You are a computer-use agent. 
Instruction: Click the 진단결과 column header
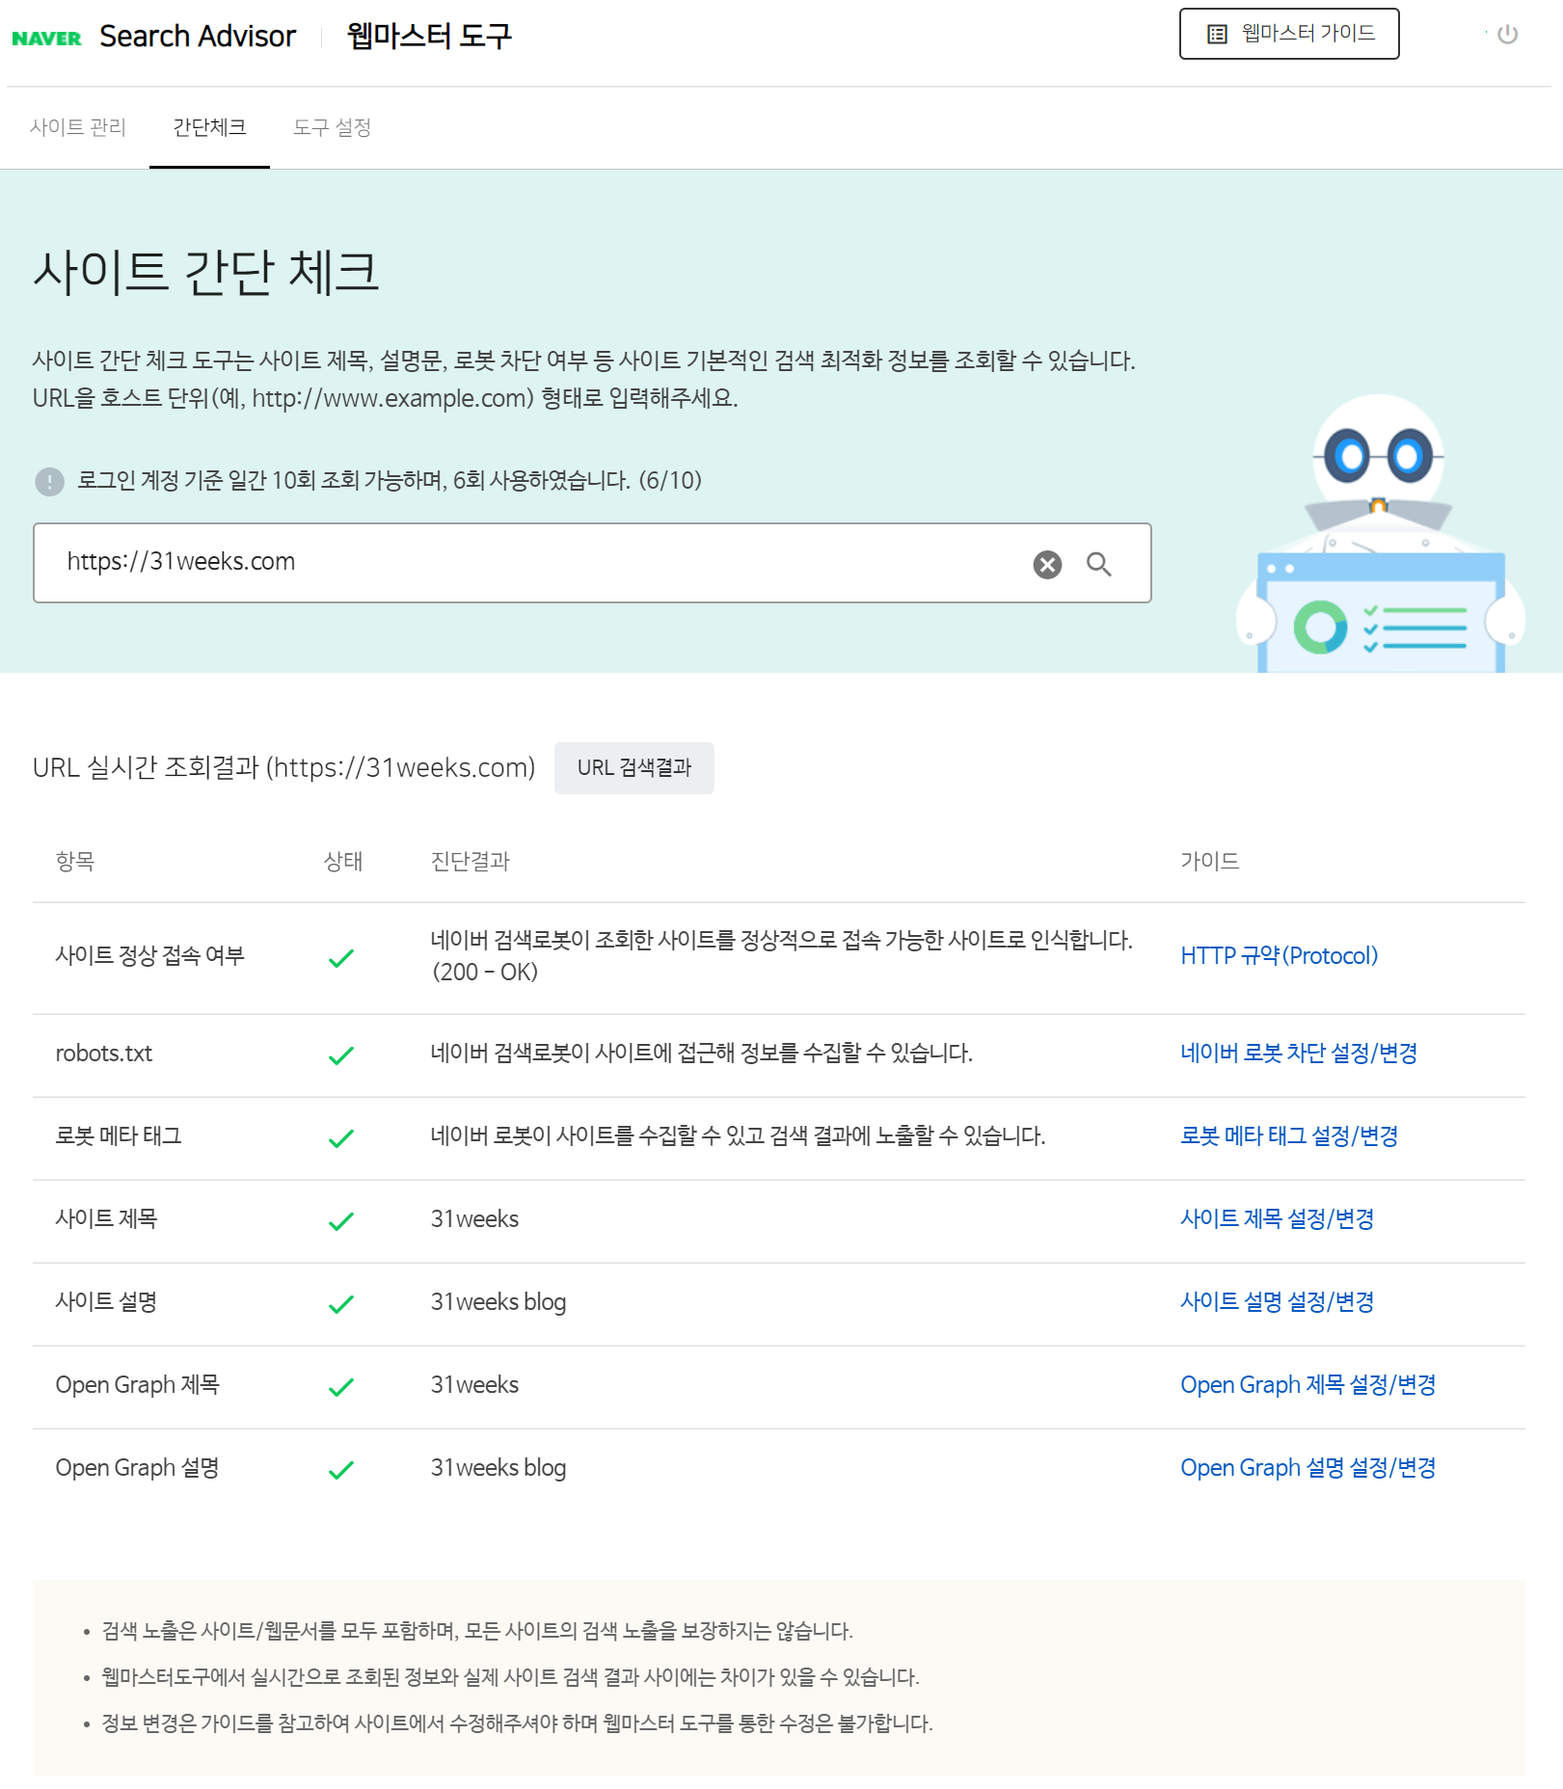471,862
